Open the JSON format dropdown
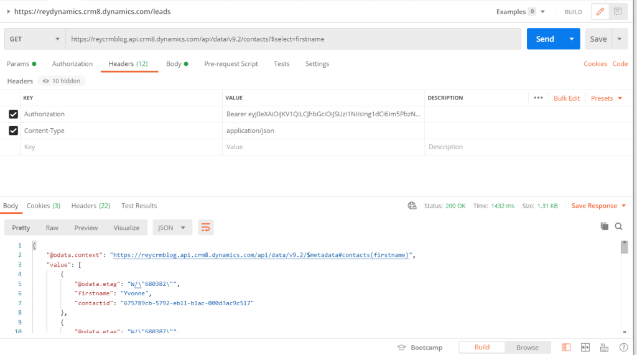Image resolution: width=637 pixels, height=355 pixels. click(x=172, y=228)
